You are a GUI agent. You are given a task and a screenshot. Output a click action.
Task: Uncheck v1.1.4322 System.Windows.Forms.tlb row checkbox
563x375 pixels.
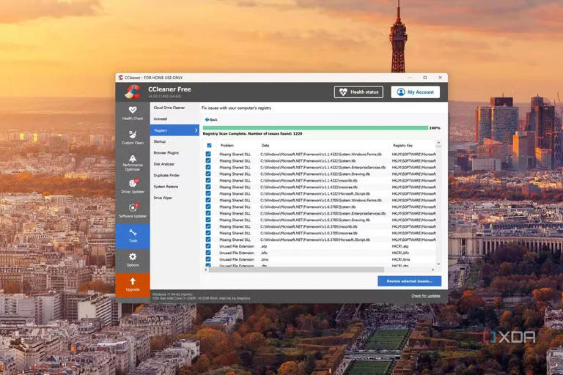tap(208, 154)
